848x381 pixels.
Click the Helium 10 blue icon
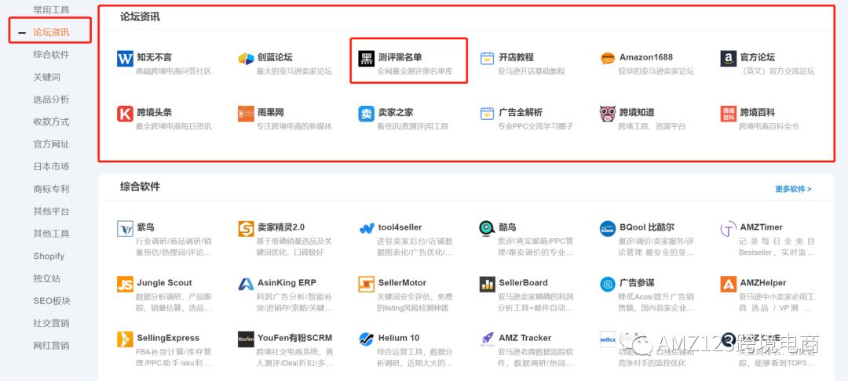click(366, 339)
